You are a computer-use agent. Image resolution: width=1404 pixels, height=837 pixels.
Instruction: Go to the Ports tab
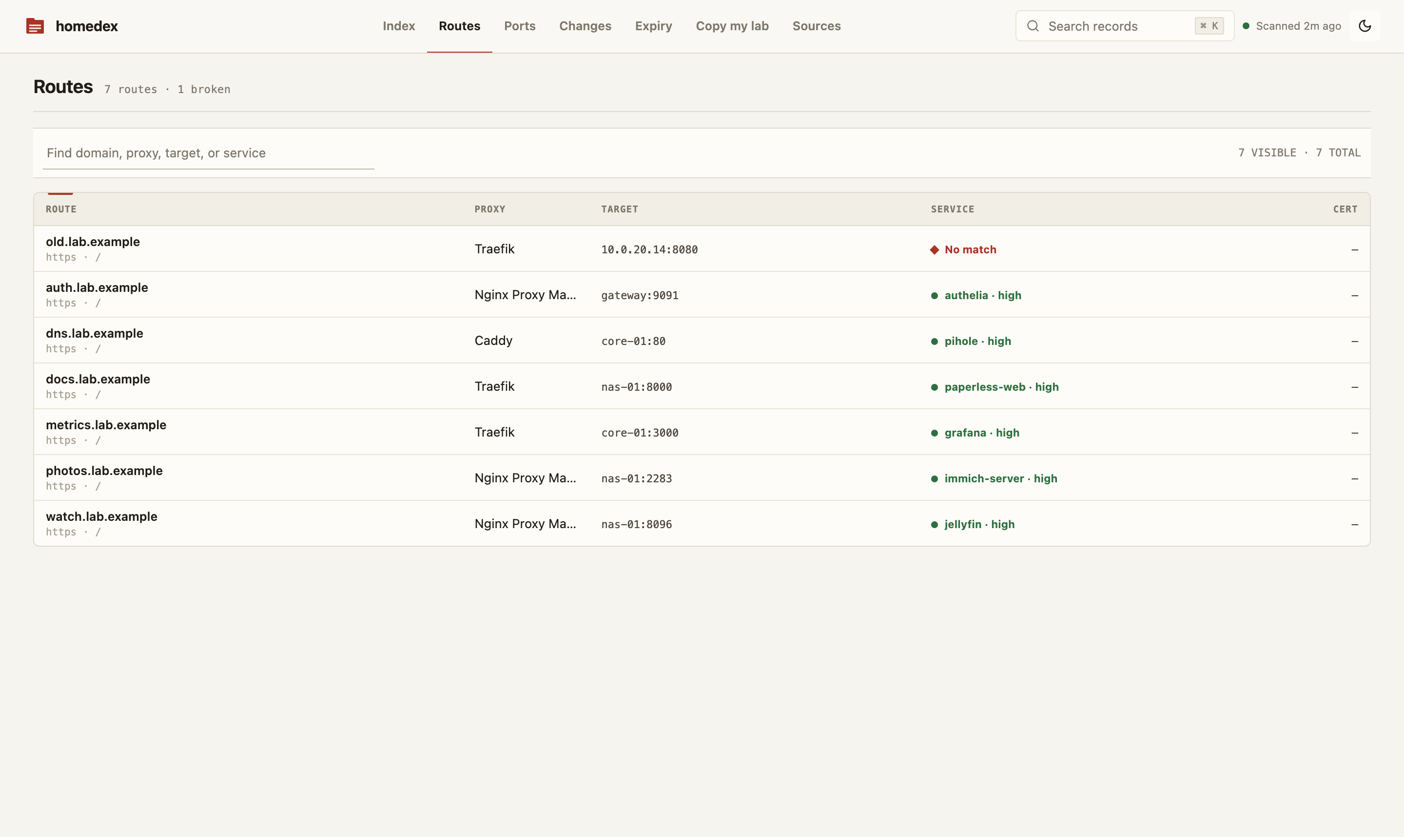pos(520,26)
